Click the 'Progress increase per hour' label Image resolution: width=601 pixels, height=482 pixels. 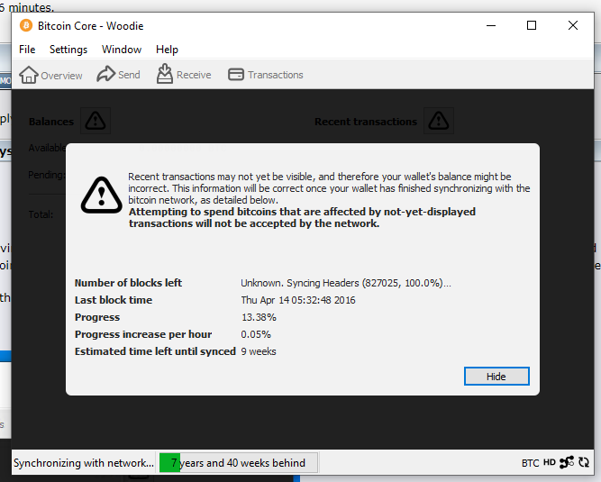pyautogui.click(x=143, y=334)
